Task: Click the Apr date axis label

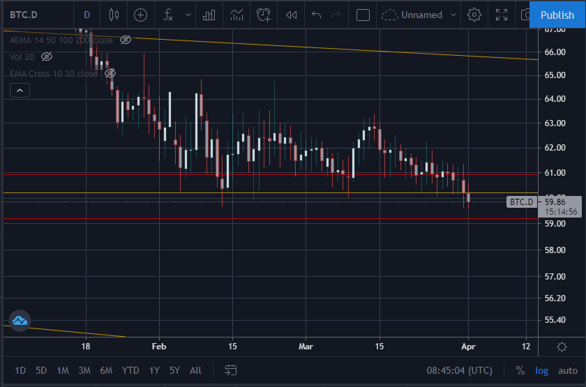Action: 468,347
